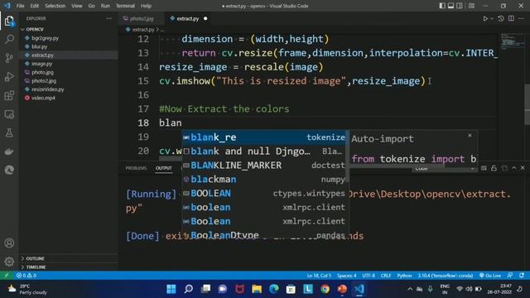The height and width of the screenshot is (298, 530).
Task: Change file encoding UTF-8
Action: click(x=369, y=276)
